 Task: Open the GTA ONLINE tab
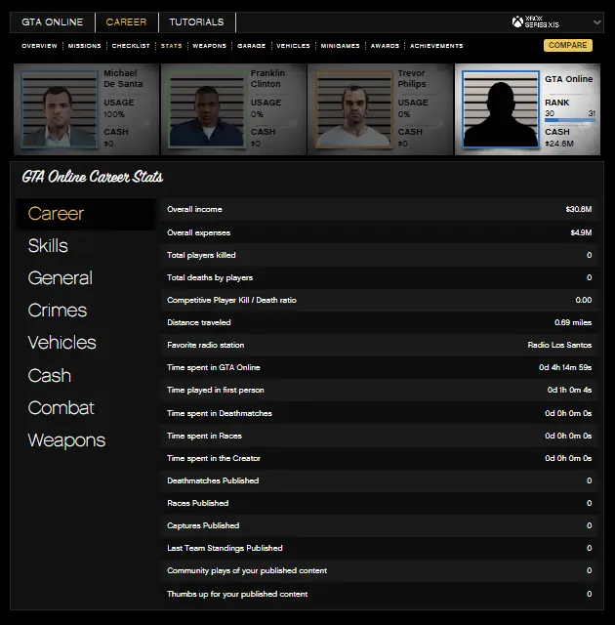pos(52,21)
